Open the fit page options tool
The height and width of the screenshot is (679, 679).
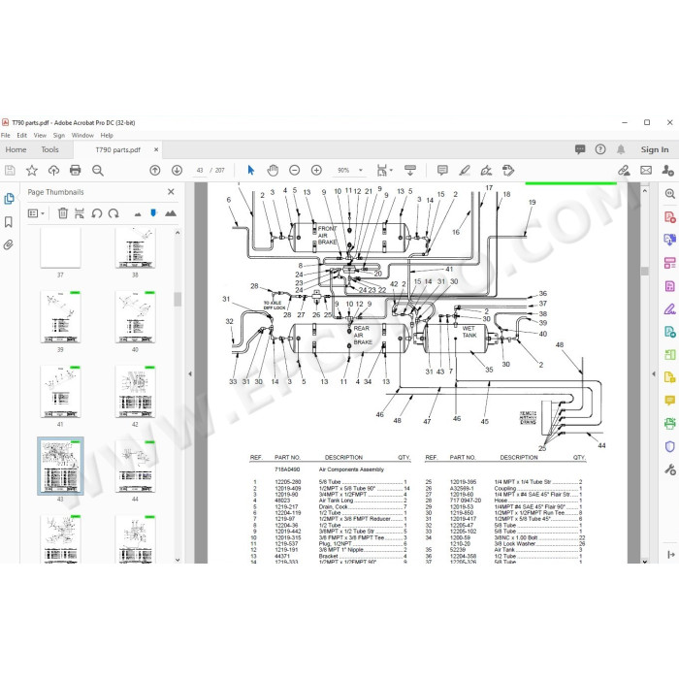point(384,170)
